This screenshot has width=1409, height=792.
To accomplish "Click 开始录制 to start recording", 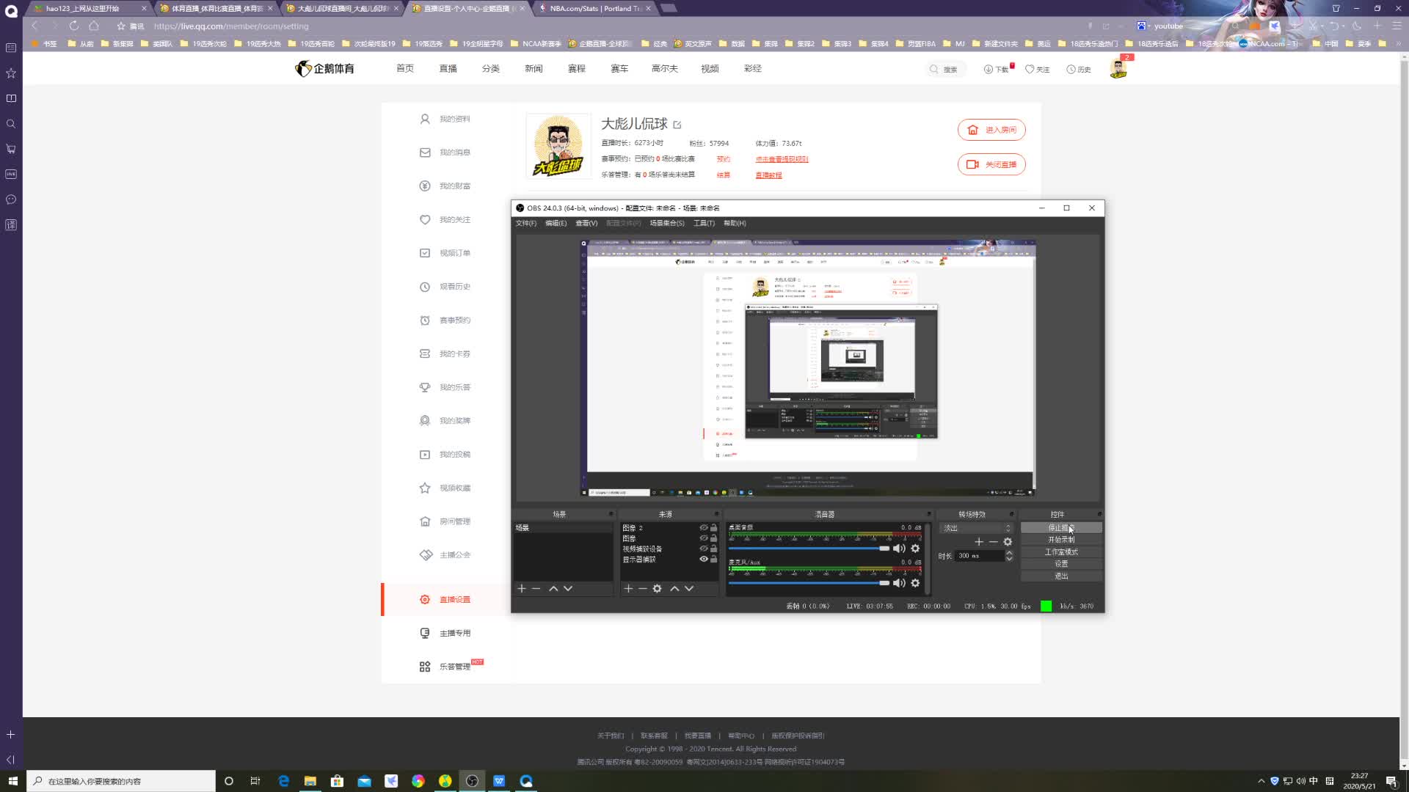I will click(x=1061, y=540).
